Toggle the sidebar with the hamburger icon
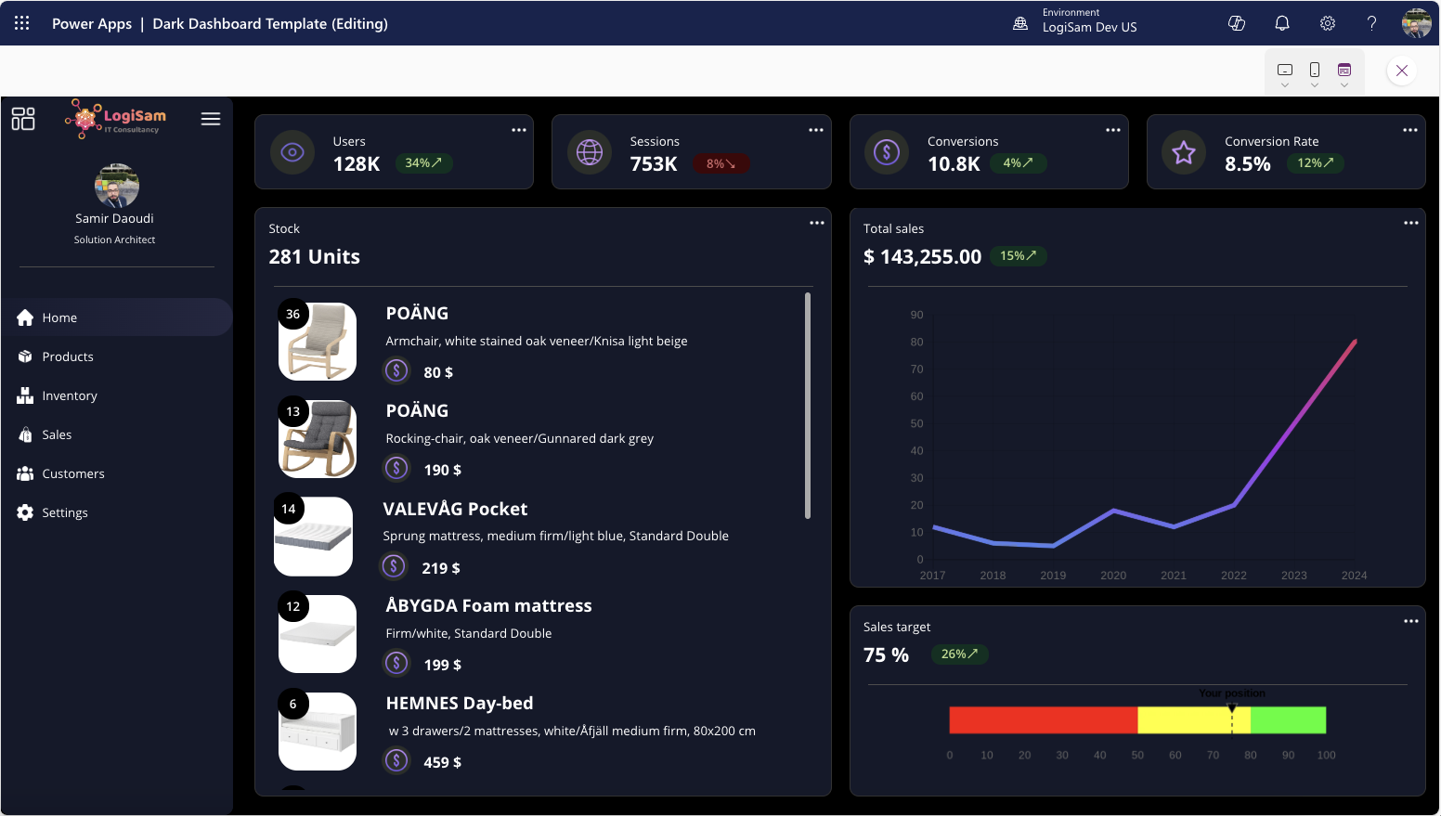 click(211, 119)
